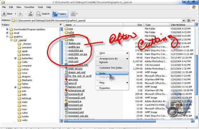Collapse the graphics folder node

7,36
